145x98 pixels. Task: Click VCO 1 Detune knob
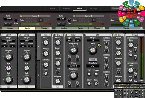8,57
